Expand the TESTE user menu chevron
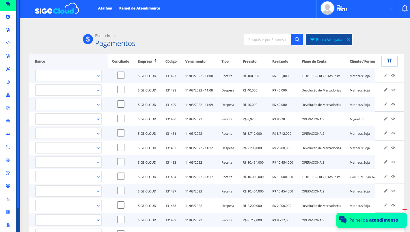The width and height of the screenshot is (410, 232). (x=391, y=9)
